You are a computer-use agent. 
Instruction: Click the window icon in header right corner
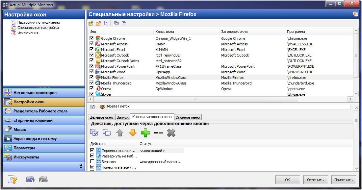pos(355,14)
